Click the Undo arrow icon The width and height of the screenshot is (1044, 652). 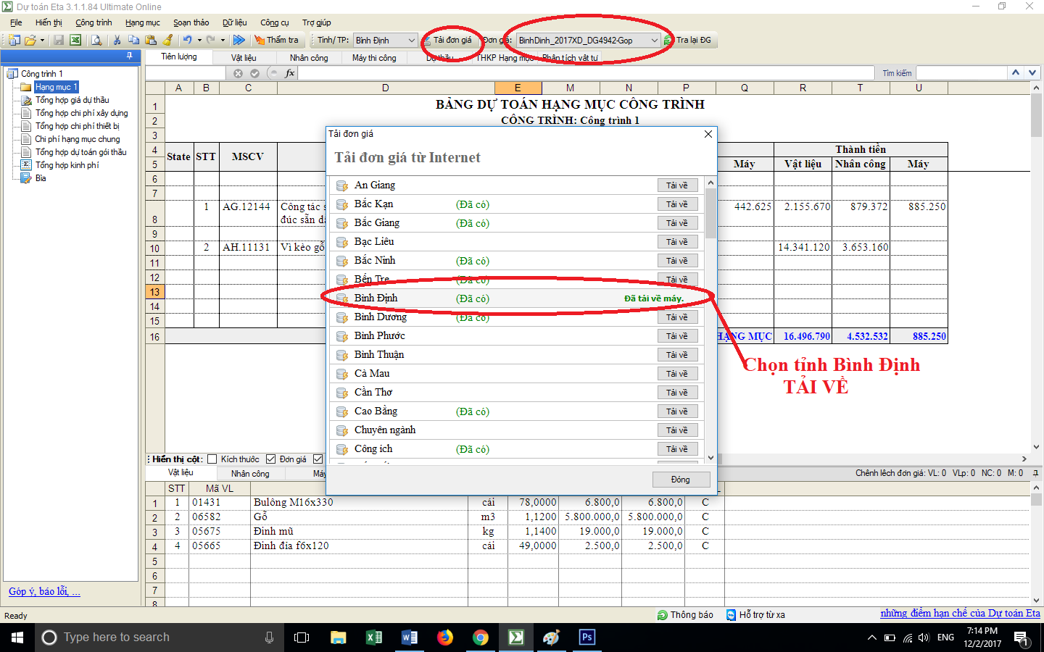coord(187,41)
